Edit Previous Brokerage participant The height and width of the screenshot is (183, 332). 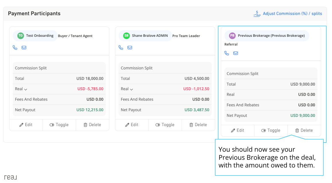pos(238,131)
